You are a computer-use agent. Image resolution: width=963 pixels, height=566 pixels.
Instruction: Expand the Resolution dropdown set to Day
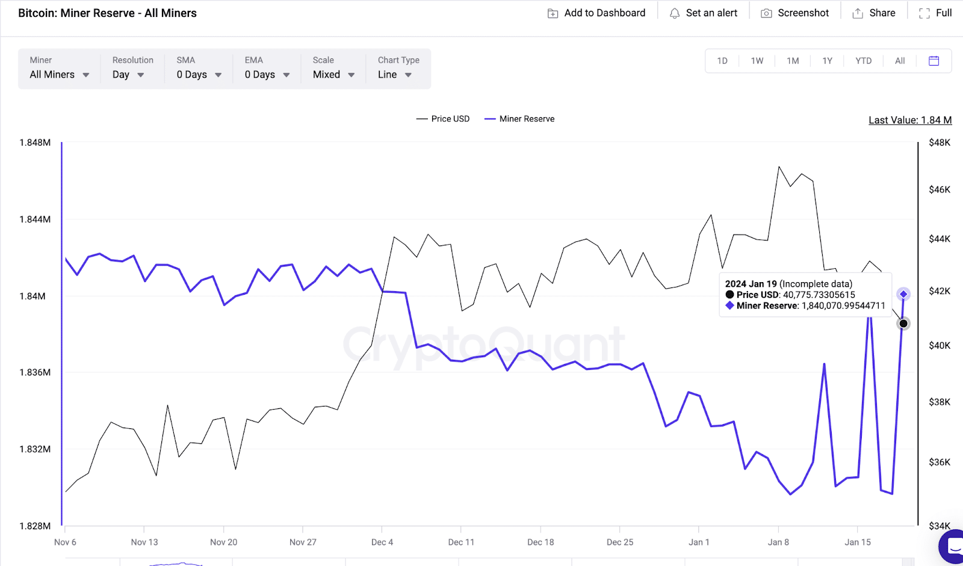click(x=127, y=74)
